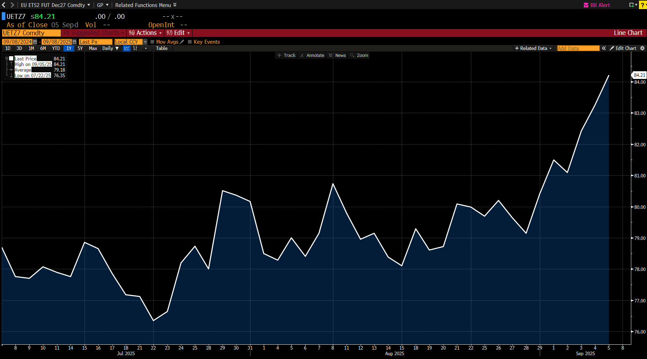Click the Edit Chart button

tap(623, 49)
